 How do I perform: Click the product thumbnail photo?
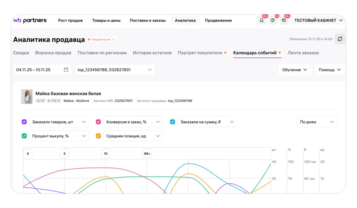27,97
